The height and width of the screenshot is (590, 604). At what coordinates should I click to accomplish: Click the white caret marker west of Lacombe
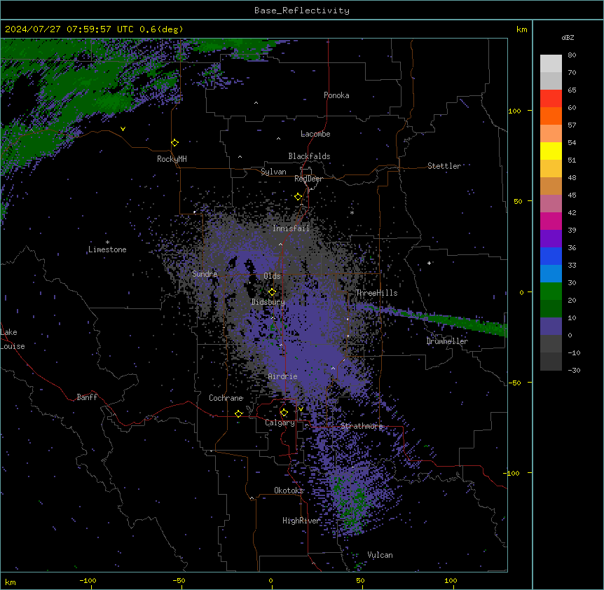tap(278, 139)
